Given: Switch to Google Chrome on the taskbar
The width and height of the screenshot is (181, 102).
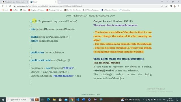Looking at the screenshot, I should click(x=72, y=99).
